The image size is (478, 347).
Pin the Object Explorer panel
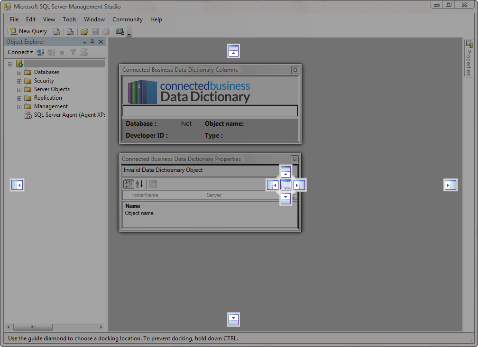pos(92,42)
